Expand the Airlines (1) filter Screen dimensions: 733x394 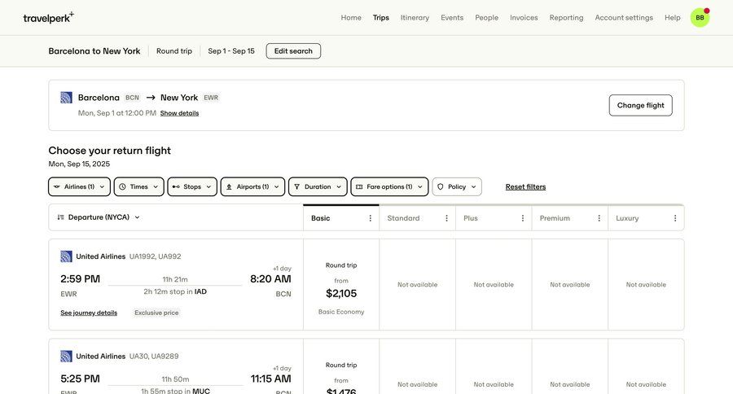click(x=79, y=186)
